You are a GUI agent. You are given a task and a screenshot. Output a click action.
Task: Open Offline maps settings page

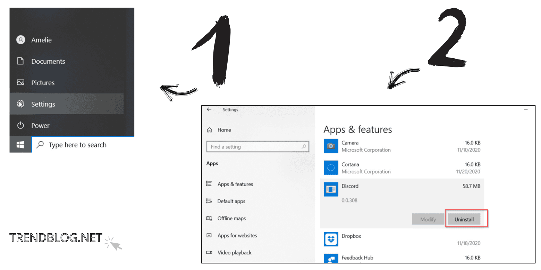(231, 218)
